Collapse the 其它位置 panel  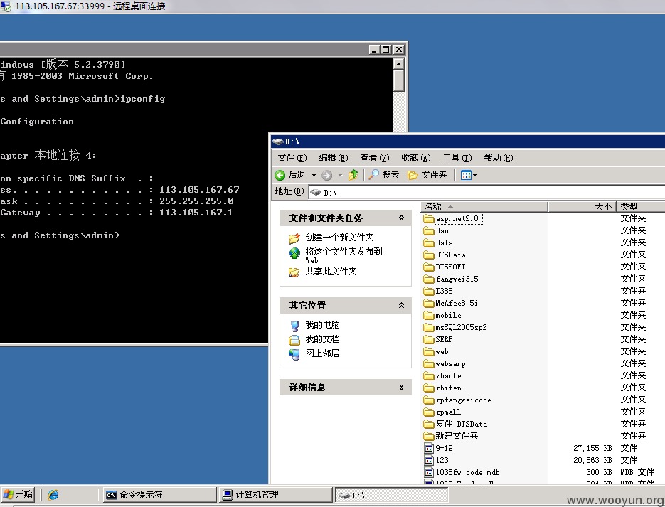(401, 305)
